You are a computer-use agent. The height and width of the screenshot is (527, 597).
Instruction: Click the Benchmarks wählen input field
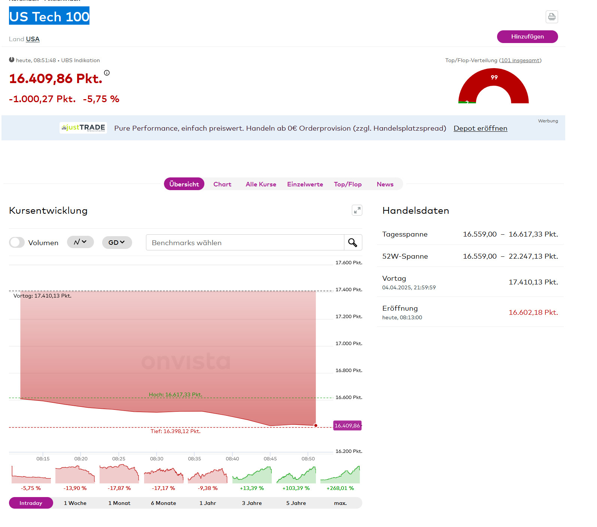[245, 243]
